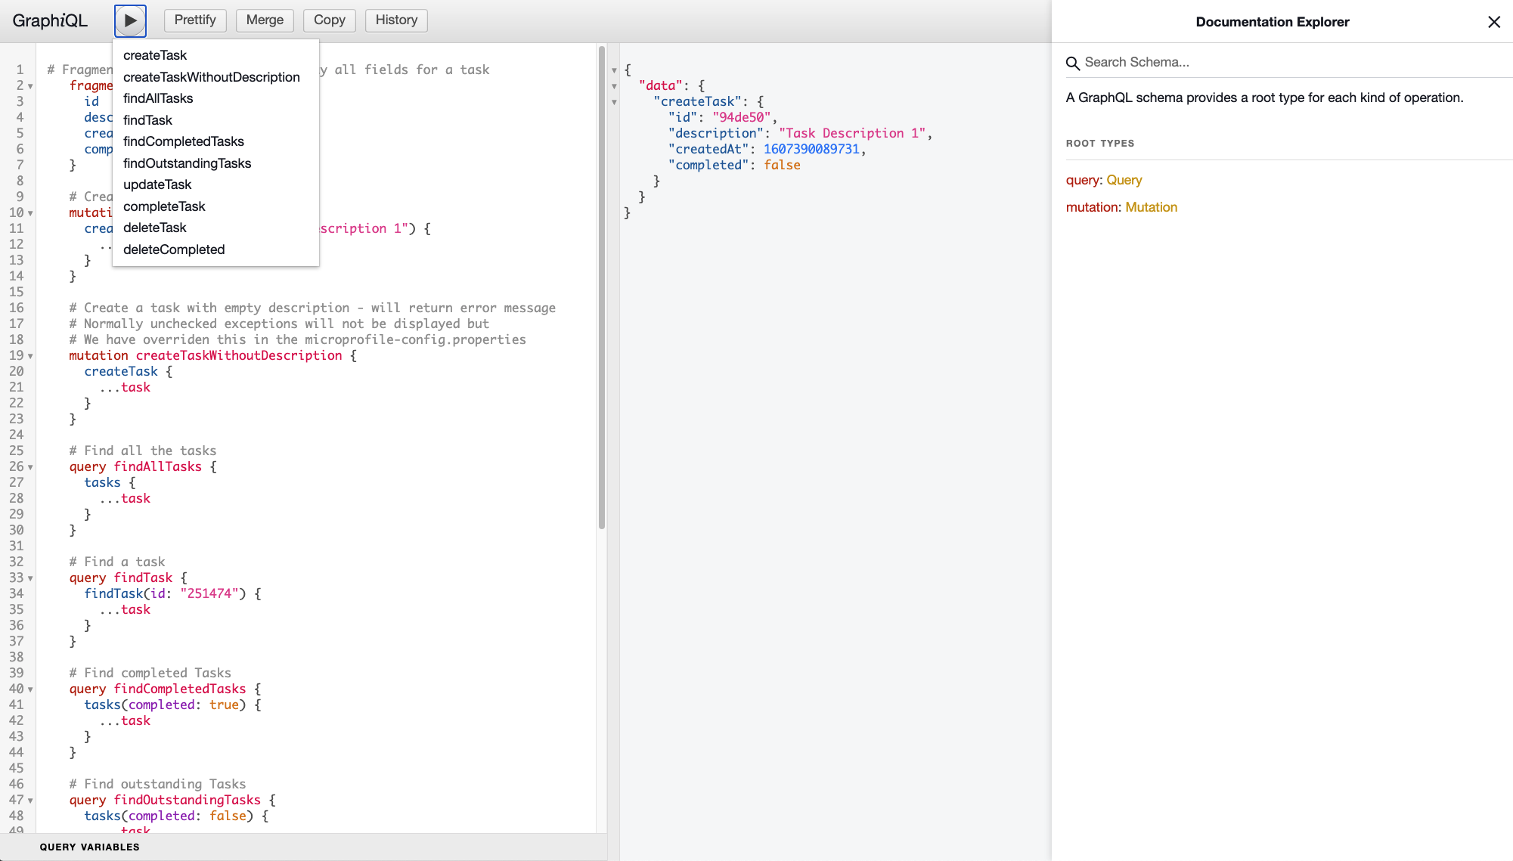Image resolution: width=1513 pixels, height=861 pixels.
Task: Open the Query root type documentation
Action: pos(1124,180)
